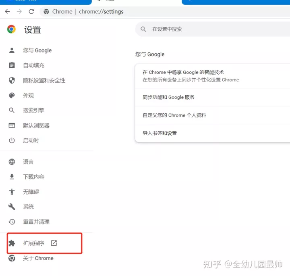The height and width of the screenshot is (276, 290).
Task: Click the 在设置中搜索 search field
Action: [x=213, y=29]
